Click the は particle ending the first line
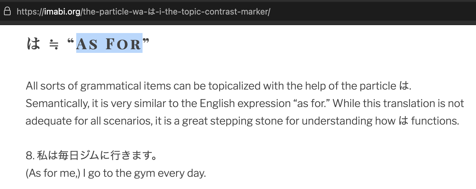Image resolution: width=476 pixels, height=189 pixels. click(x=403, y=86)
